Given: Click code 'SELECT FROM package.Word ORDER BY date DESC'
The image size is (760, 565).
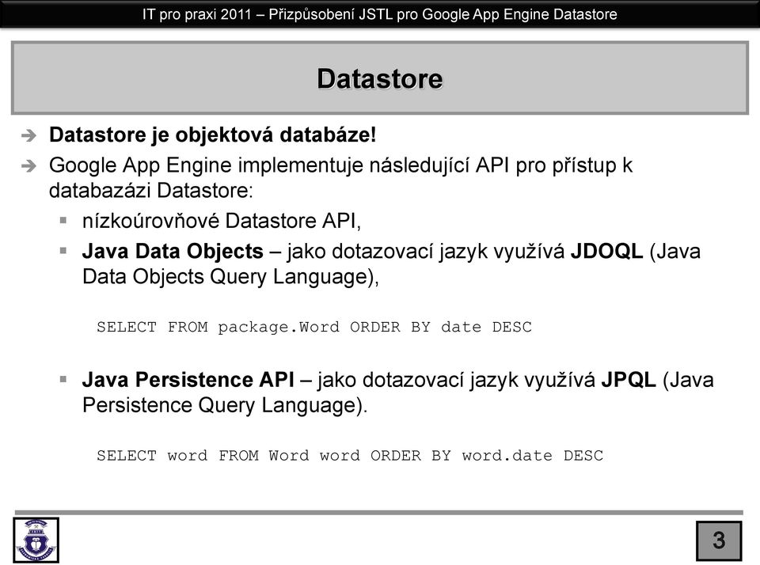Looking at the screenshot, I should tap(314, 327).
